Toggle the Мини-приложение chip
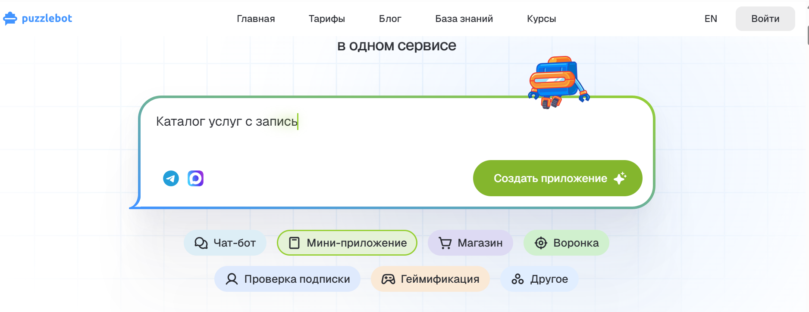Viewport: 809px width, 312px height. pyautogui.click(x=347, y=243)
